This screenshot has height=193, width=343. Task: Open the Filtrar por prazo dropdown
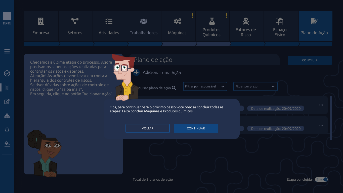pyautogui.click(x=255, y=86)
